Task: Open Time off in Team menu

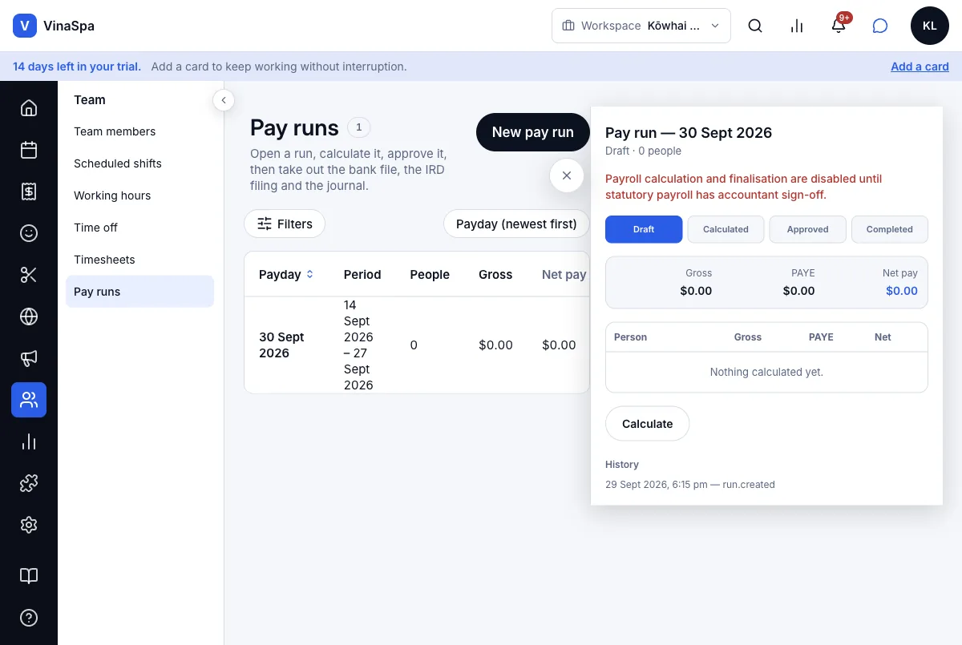Action: coord(139,228)
